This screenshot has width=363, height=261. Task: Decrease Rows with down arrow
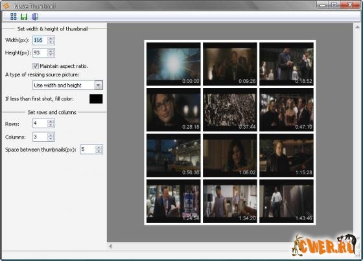[51, 126]
